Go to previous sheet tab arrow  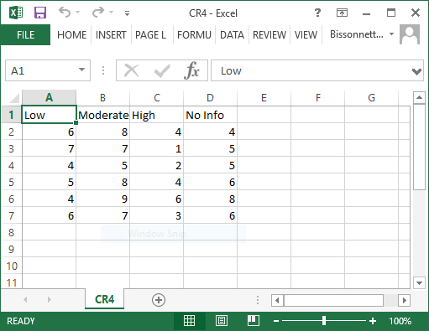tap(25, 300)
